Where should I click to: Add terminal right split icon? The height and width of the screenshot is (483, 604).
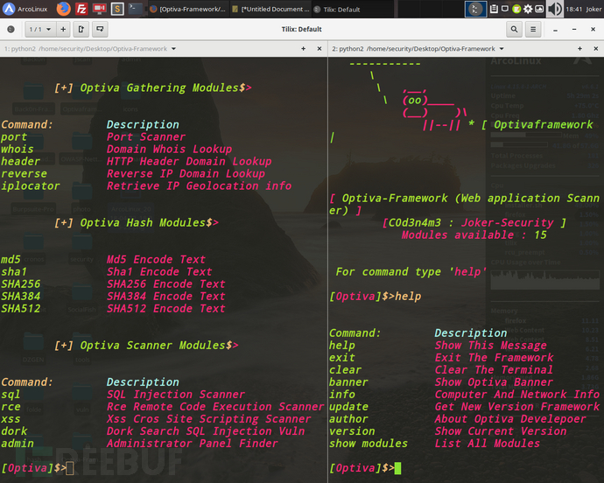tap(81, 29)
